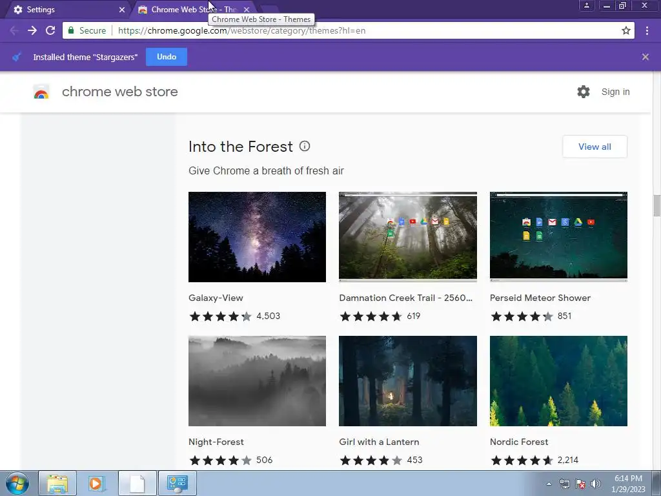The width and height of the screenshot is (661, 496).
Task: Click the Nordic Forest 2,214 rating
Action: coord(534,460)
